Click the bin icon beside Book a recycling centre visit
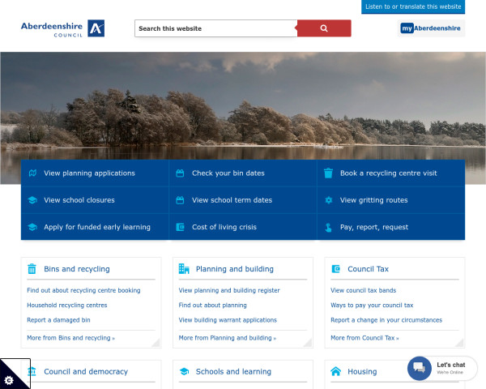This screenshot has height=389, width=486. [328, 173]
